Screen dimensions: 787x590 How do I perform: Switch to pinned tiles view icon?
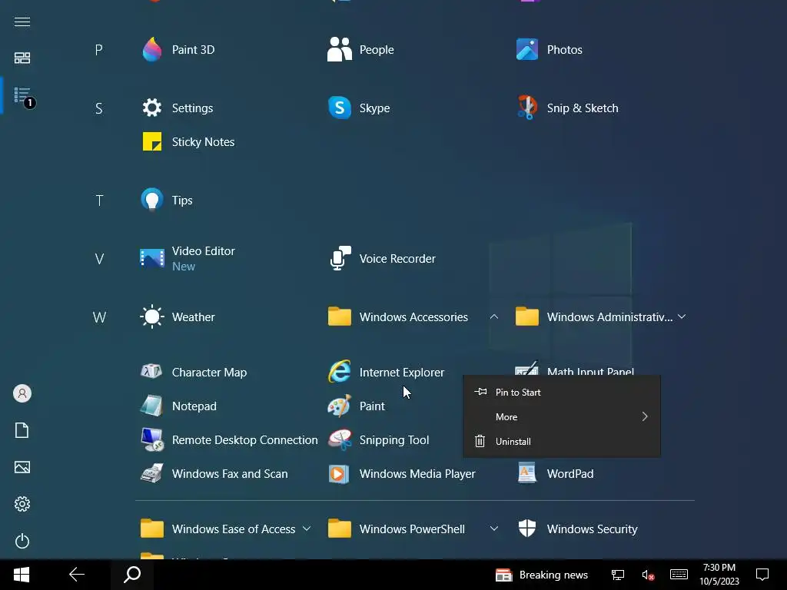22,58
